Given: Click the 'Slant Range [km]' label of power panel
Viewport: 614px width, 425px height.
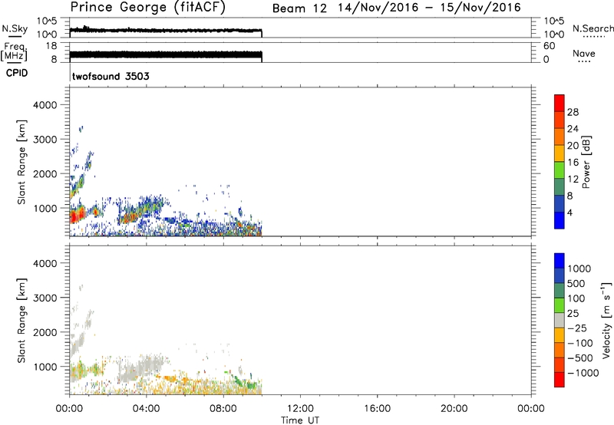Looking at the screenshot, I should coord(21,162).
